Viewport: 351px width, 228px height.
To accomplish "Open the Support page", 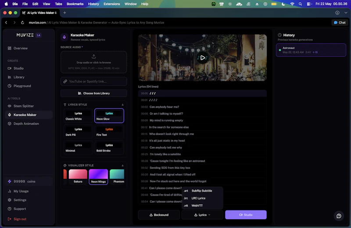I will point(20,209).
